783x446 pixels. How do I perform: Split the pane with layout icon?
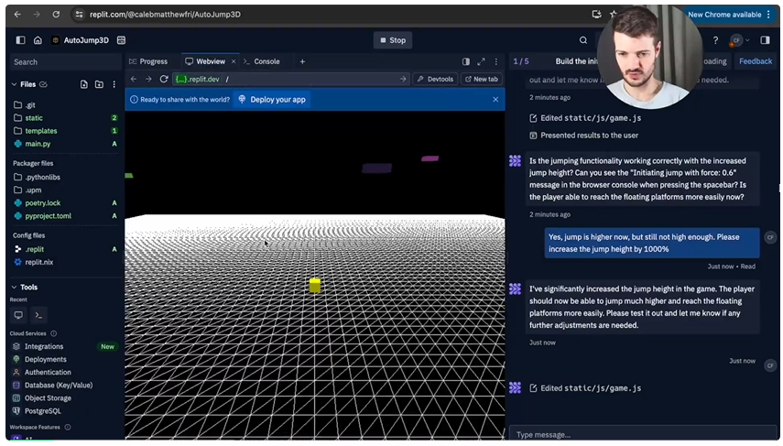(466, 61)
